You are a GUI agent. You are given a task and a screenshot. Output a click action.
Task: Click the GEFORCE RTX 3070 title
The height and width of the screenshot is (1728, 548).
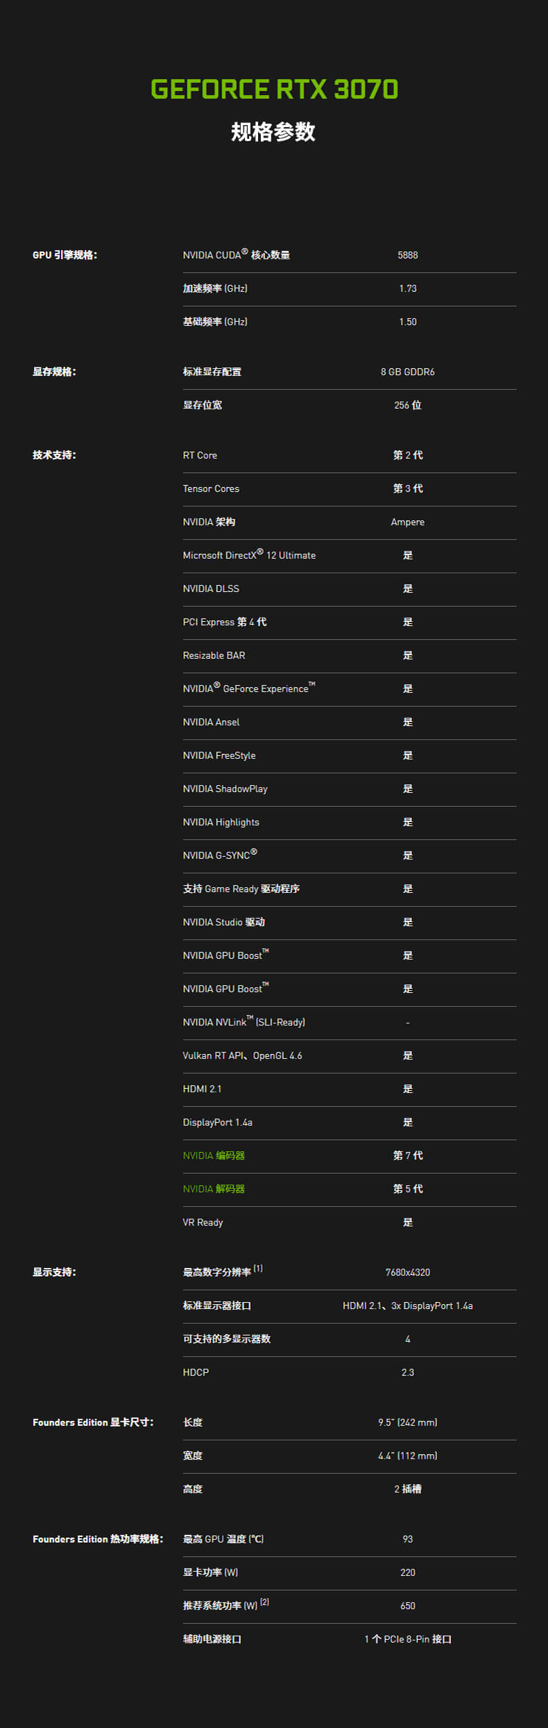tap(274, 89)
